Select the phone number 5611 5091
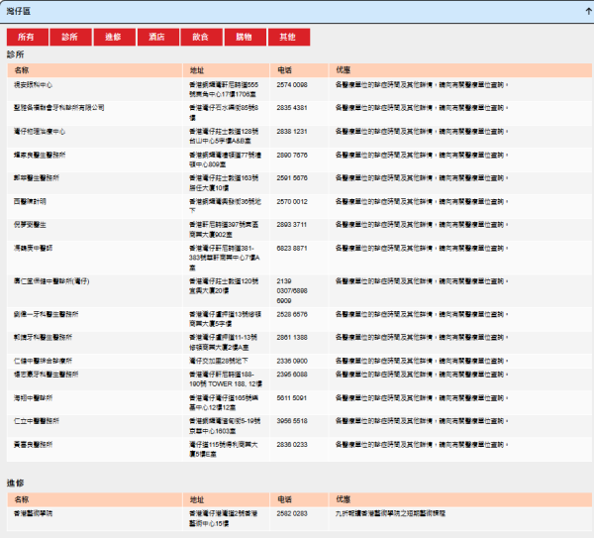Image resolution: width=594 pixels, height=538 pixels. point(291,397)
